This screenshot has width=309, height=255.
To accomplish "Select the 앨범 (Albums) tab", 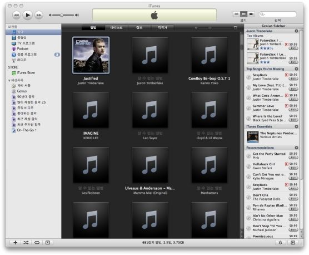I will [x=93, y=28].
